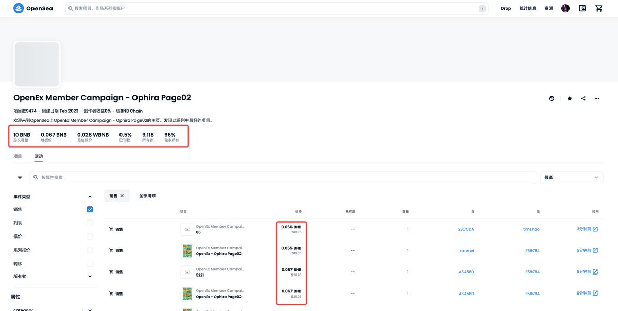Click the 0.067 BNB floor price stat
The height and width of the screenshot is (311, 618).
click(x=54, y=137)
